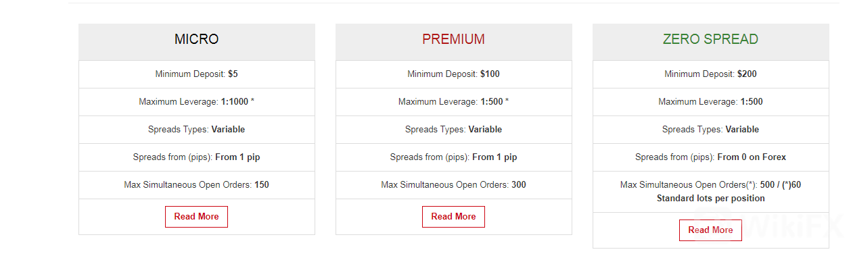
Task: Open Read More under MICRO account
Action: click(196, 217)
